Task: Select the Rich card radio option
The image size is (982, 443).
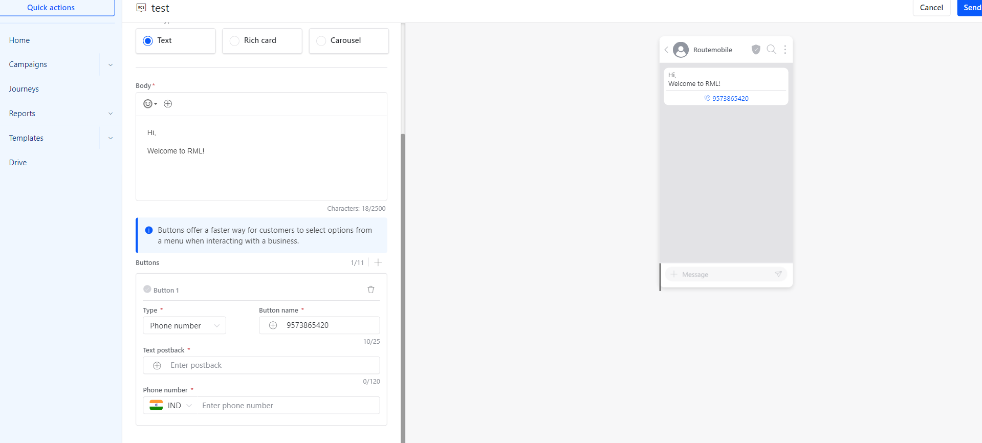Action: 234,41
